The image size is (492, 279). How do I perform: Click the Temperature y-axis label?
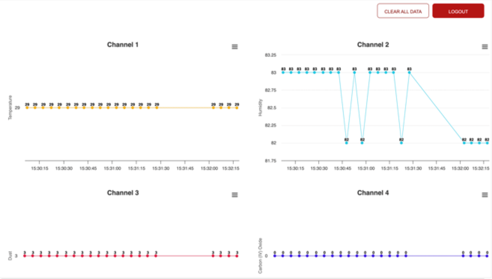(10, 108)
